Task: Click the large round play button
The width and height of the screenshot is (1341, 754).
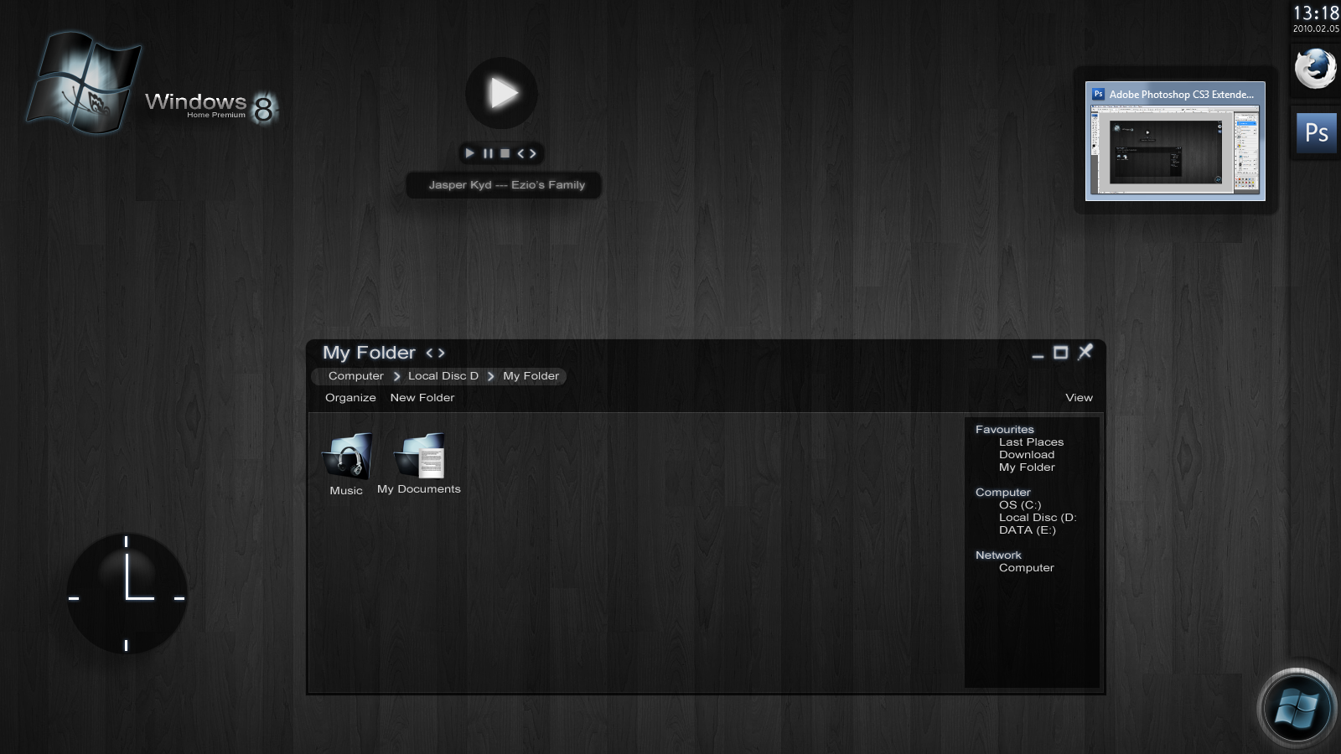Action: pyautogui.click(x=501, y=93)
